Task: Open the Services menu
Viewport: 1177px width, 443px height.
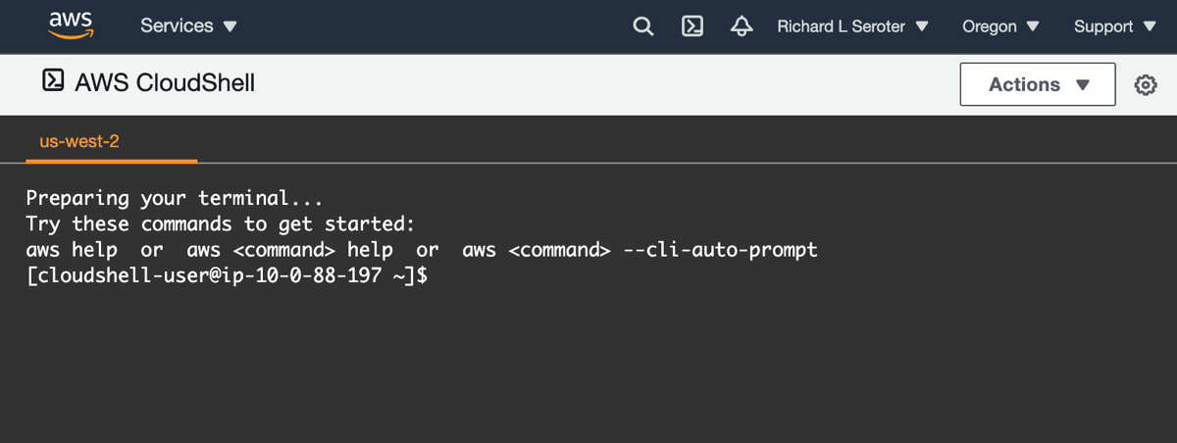Action: coord(188,26)
